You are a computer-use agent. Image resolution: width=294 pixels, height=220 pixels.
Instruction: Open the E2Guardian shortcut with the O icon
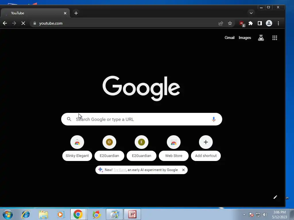(109, 142)
